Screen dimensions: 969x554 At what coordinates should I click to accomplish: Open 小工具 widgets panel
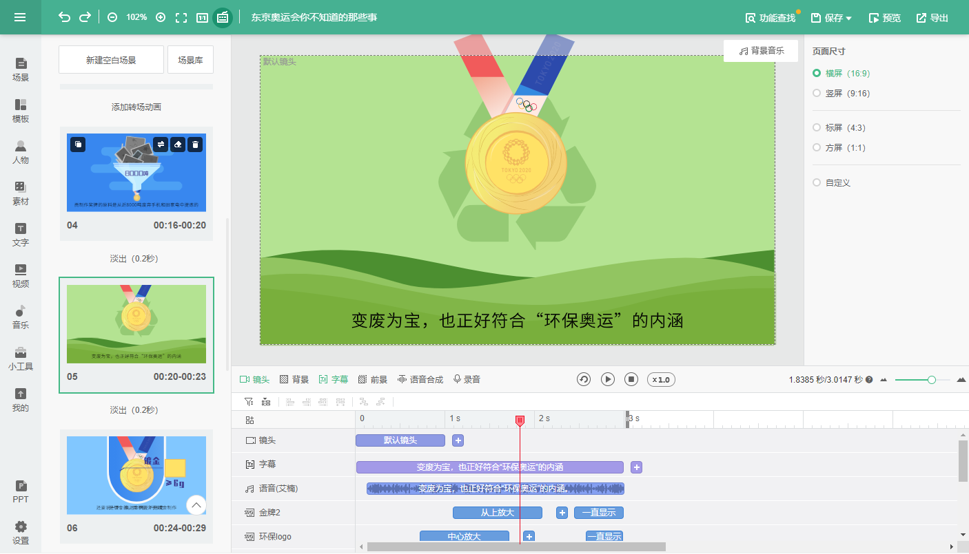pyautogui.click(x=21, y=359)
